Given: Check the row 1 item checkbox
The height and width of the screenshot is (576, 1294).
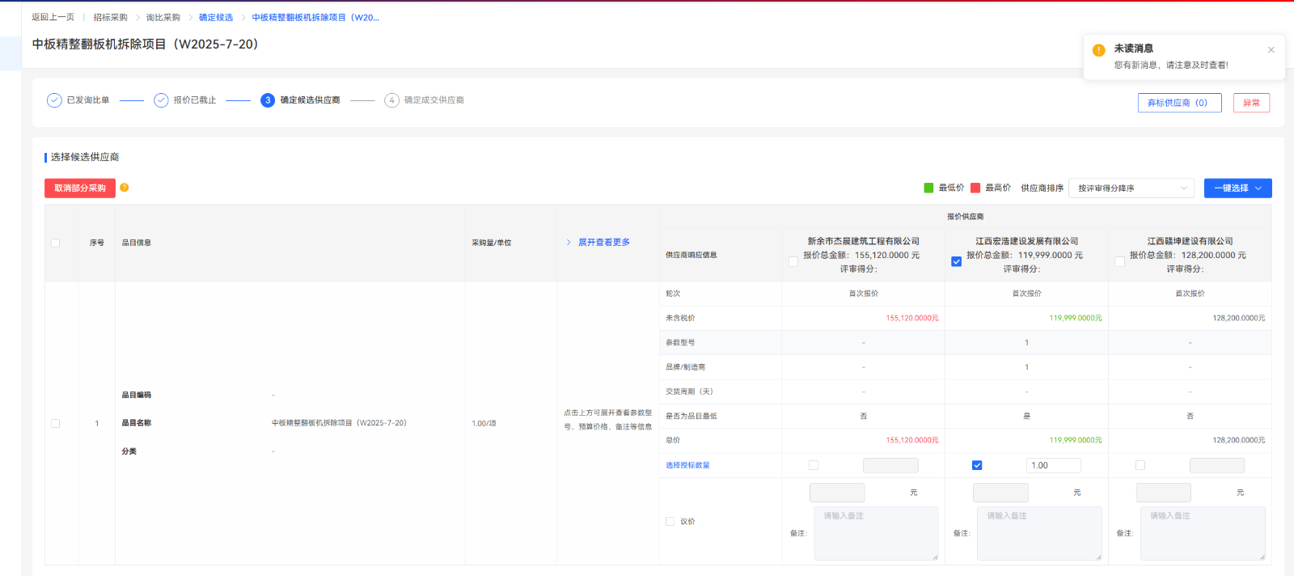Looking at the screenshot, I should pyautogui.click(x=55, y=423).
